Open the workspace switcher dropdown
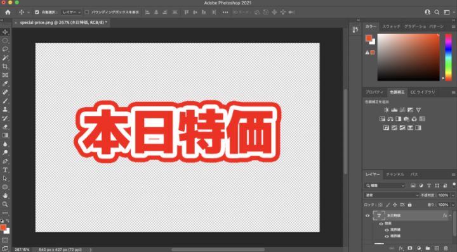The height and width of the screenshot is (252, 457). tap(448, 12)
